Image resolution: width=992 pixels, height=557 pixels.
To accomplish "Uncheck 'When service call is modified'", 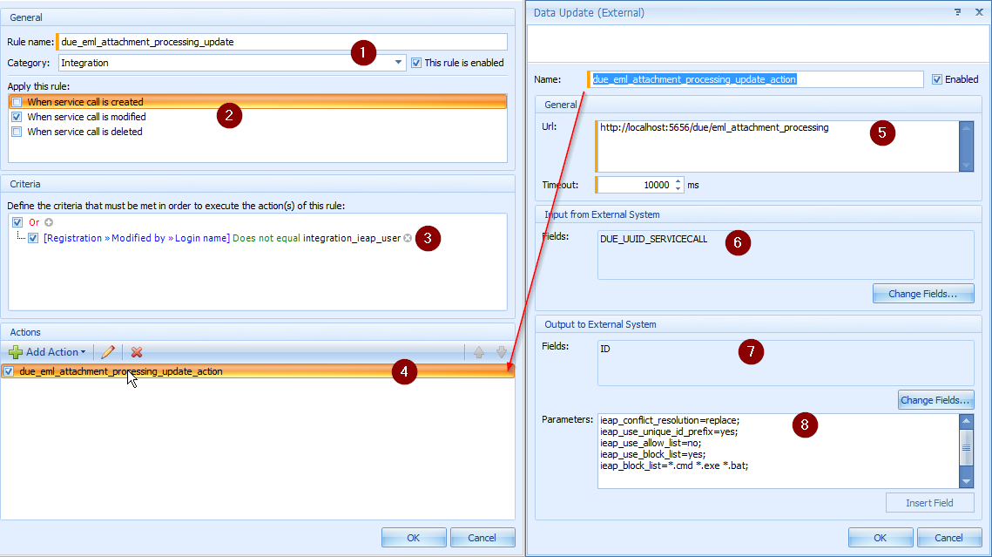I will click(17, 117).
